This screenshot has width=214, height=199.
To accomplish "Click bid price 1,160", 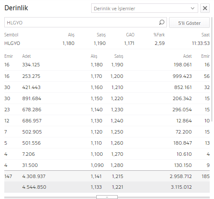I will 97,87.
